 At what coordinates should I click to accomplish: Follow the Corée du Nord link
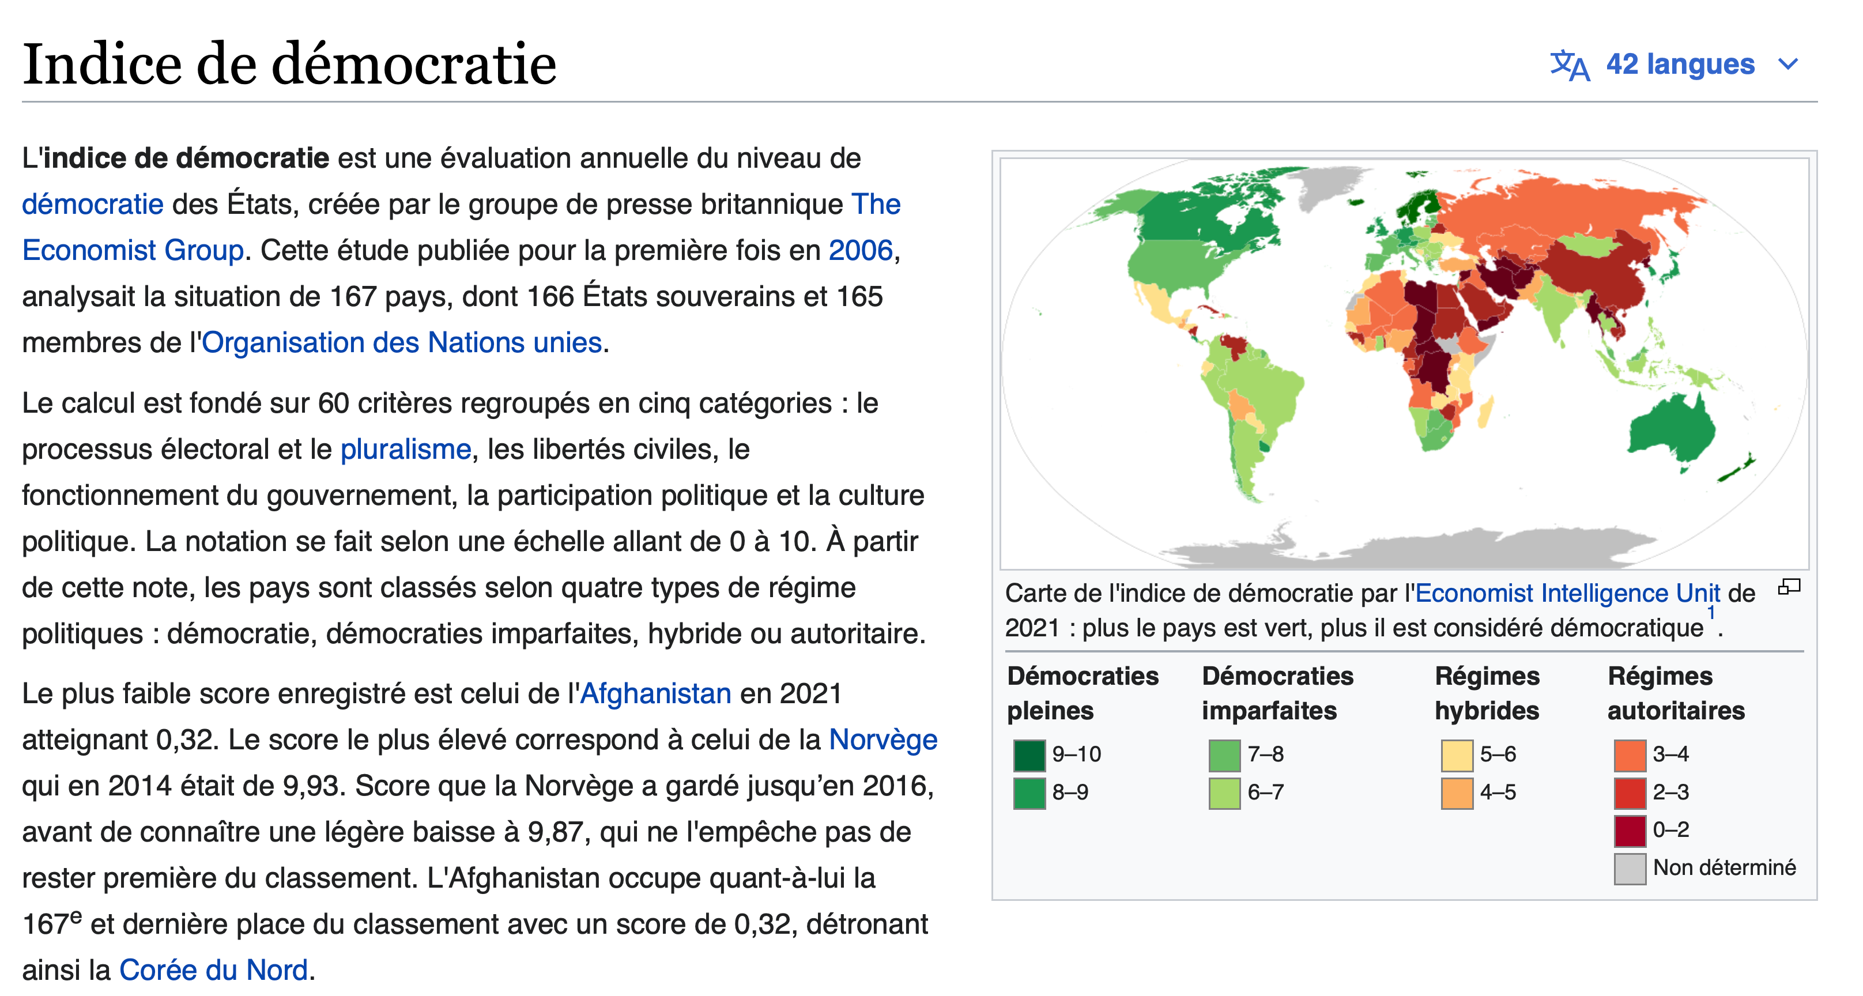coord(214,970)
